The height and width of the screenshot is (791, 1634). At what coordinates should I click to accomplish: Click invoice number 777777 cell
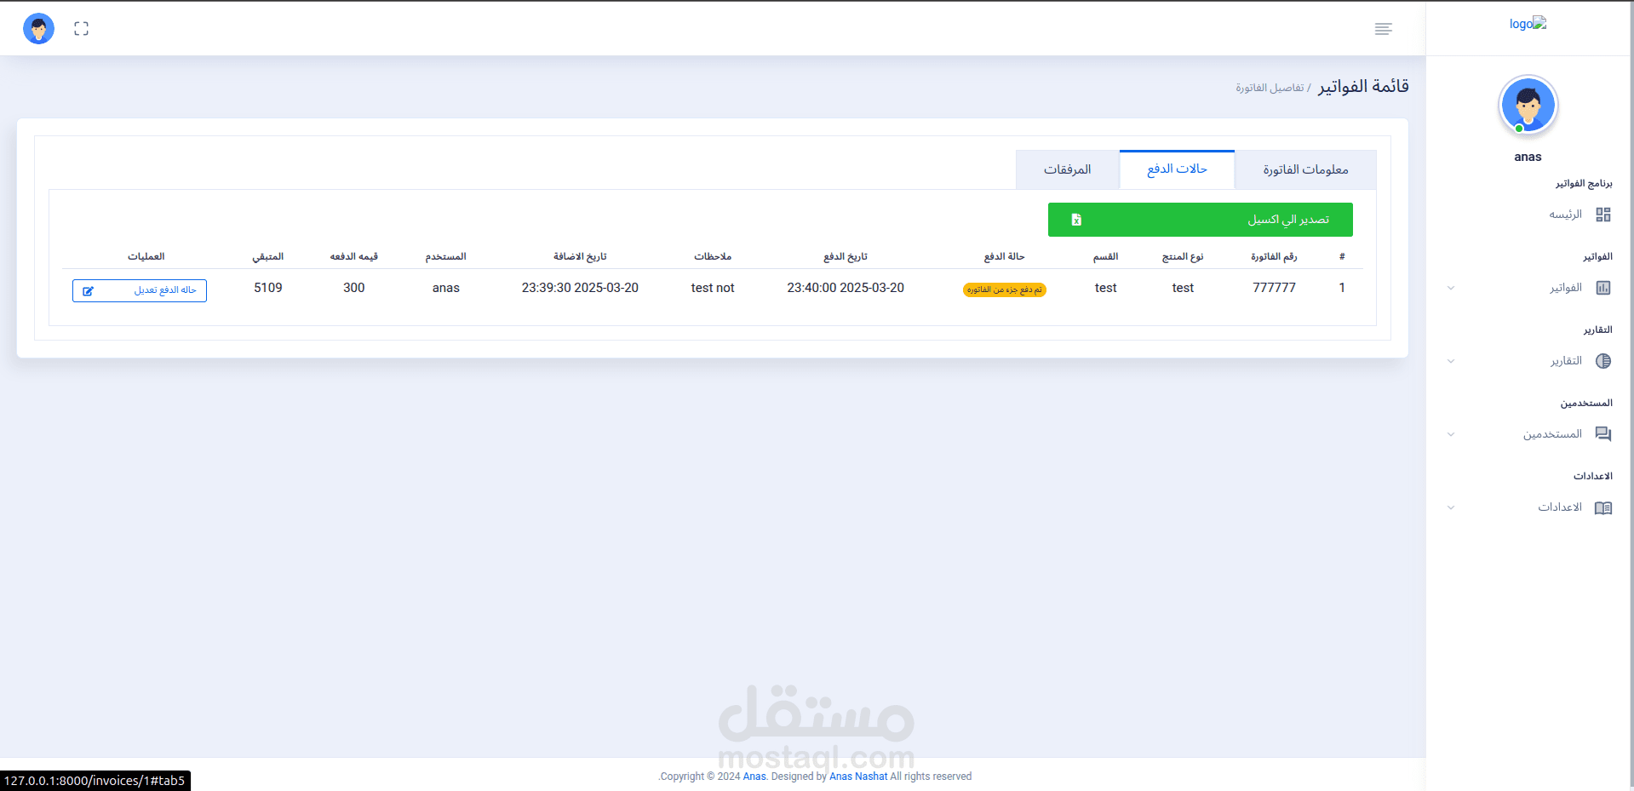pos(1274,288)
